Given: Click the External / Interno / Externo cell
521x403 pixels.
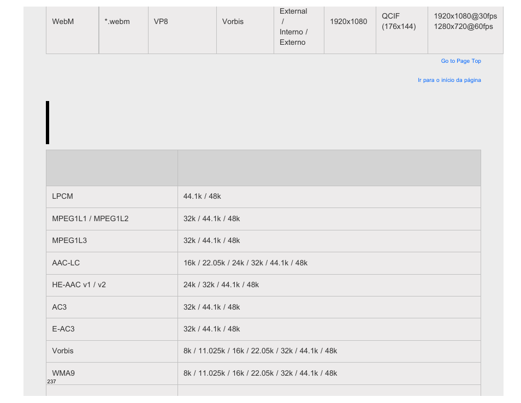Looking at the screenshot, I should coord(299,30).
